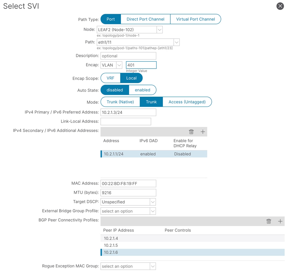Delete the selected secondary address entry

pyautogui.click(x=191, y=132)
